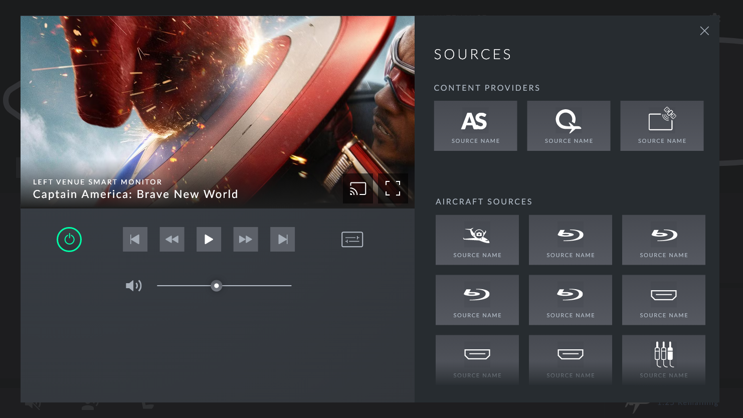
Task: Toggle the green power button
Action: point(69,240)
